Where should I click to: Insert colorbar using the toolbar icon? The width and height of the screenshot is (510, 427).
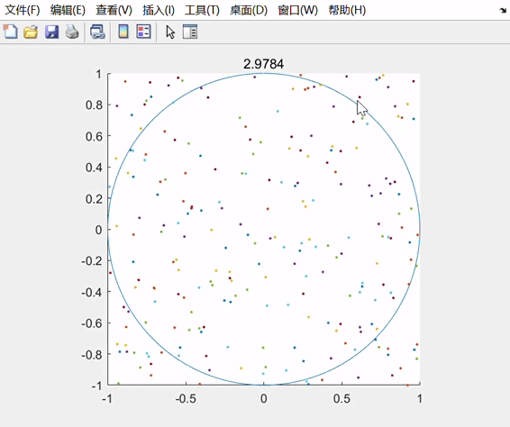click(x=123, y=32)
